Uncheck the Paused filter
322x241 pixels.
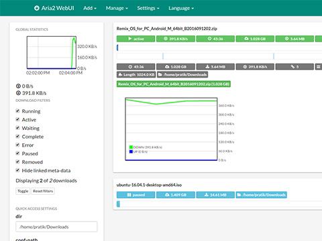pyautogui.click(x=17, y=153)
